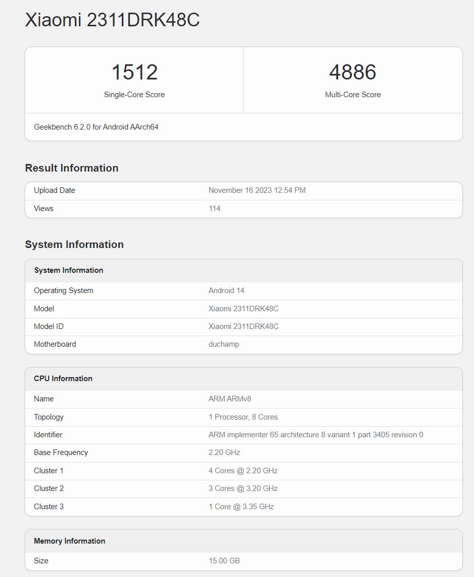The height and width of the screenshot is (577, 474).
Task: Click the Memory Information table header
Action: [x=69, y=541]
